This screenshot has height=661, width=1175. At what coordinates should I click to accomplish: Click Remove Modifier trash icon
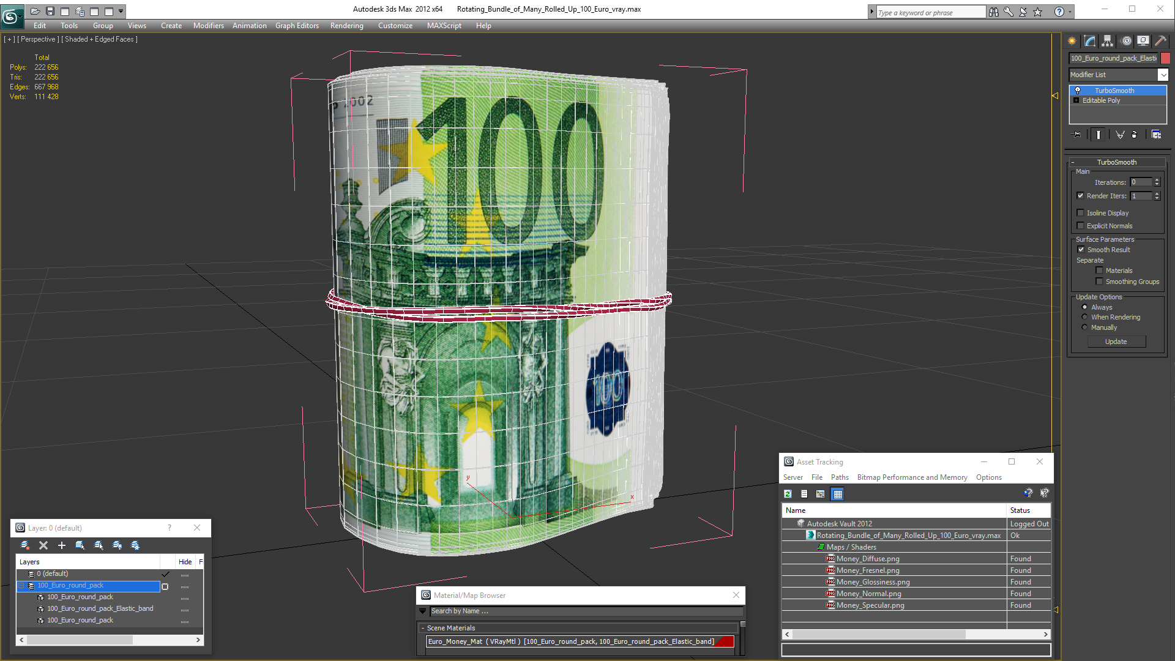point(1135,135)
